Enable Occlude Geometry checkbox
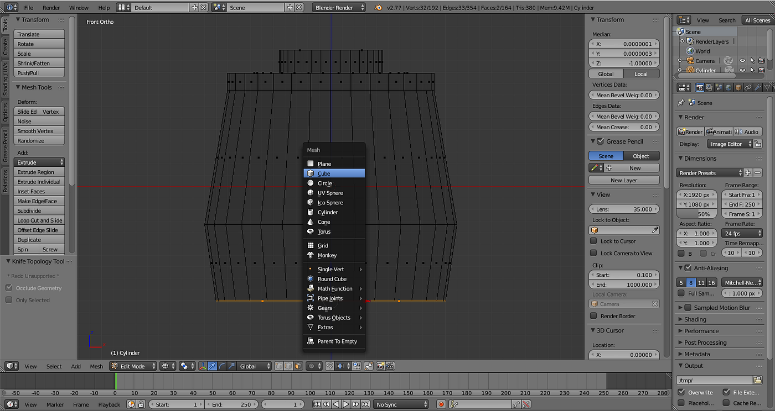 (9, 288)
